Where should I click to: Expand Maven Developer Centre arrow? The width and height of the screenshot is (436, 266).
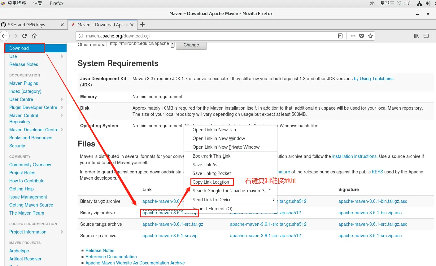tap(62, 130)
